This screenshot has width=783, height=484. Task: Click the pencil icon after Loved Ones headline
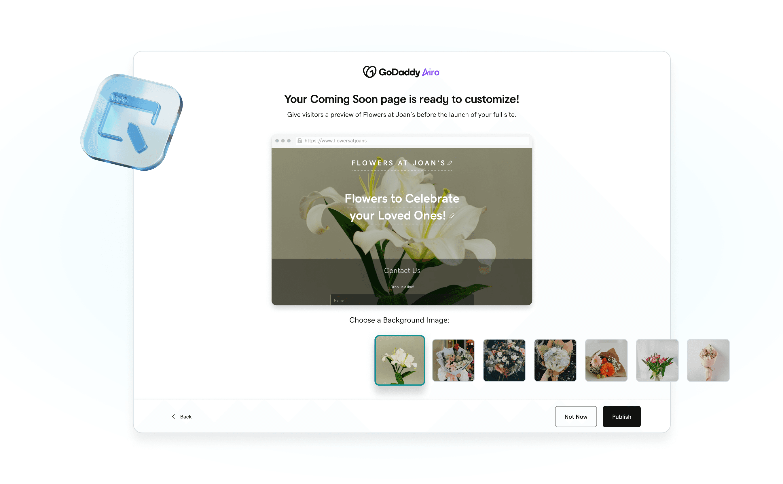(452, 216)
